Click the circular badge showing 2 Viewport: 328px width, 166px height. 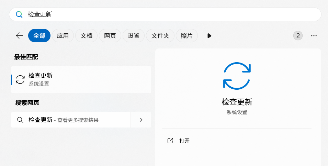pos(298,36)
